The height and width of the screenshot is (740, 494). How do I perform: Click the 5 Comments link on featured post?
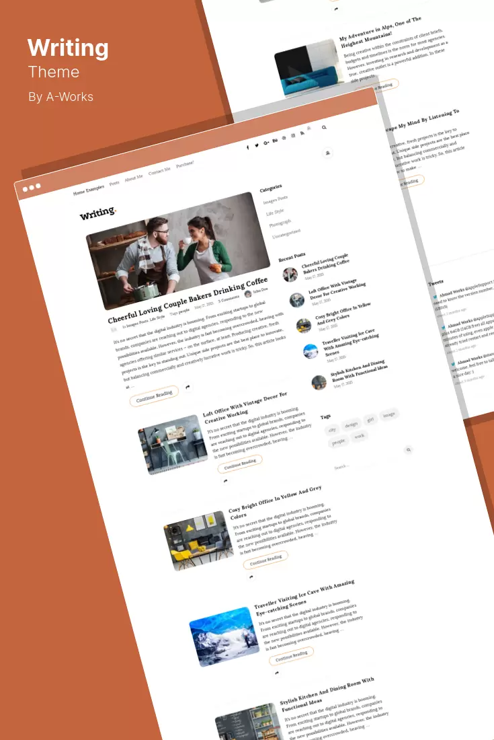pos(229,299)
